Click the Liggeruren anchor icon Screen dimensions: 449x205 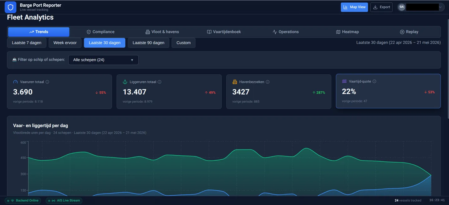[125, 82]
